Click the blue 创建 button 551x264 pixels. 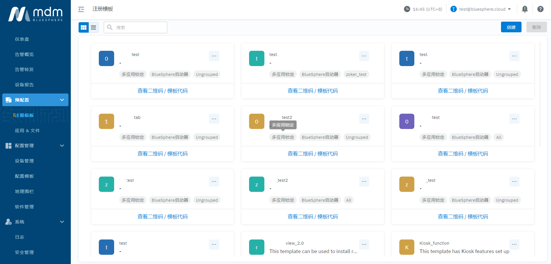click(x=511, y=27)
